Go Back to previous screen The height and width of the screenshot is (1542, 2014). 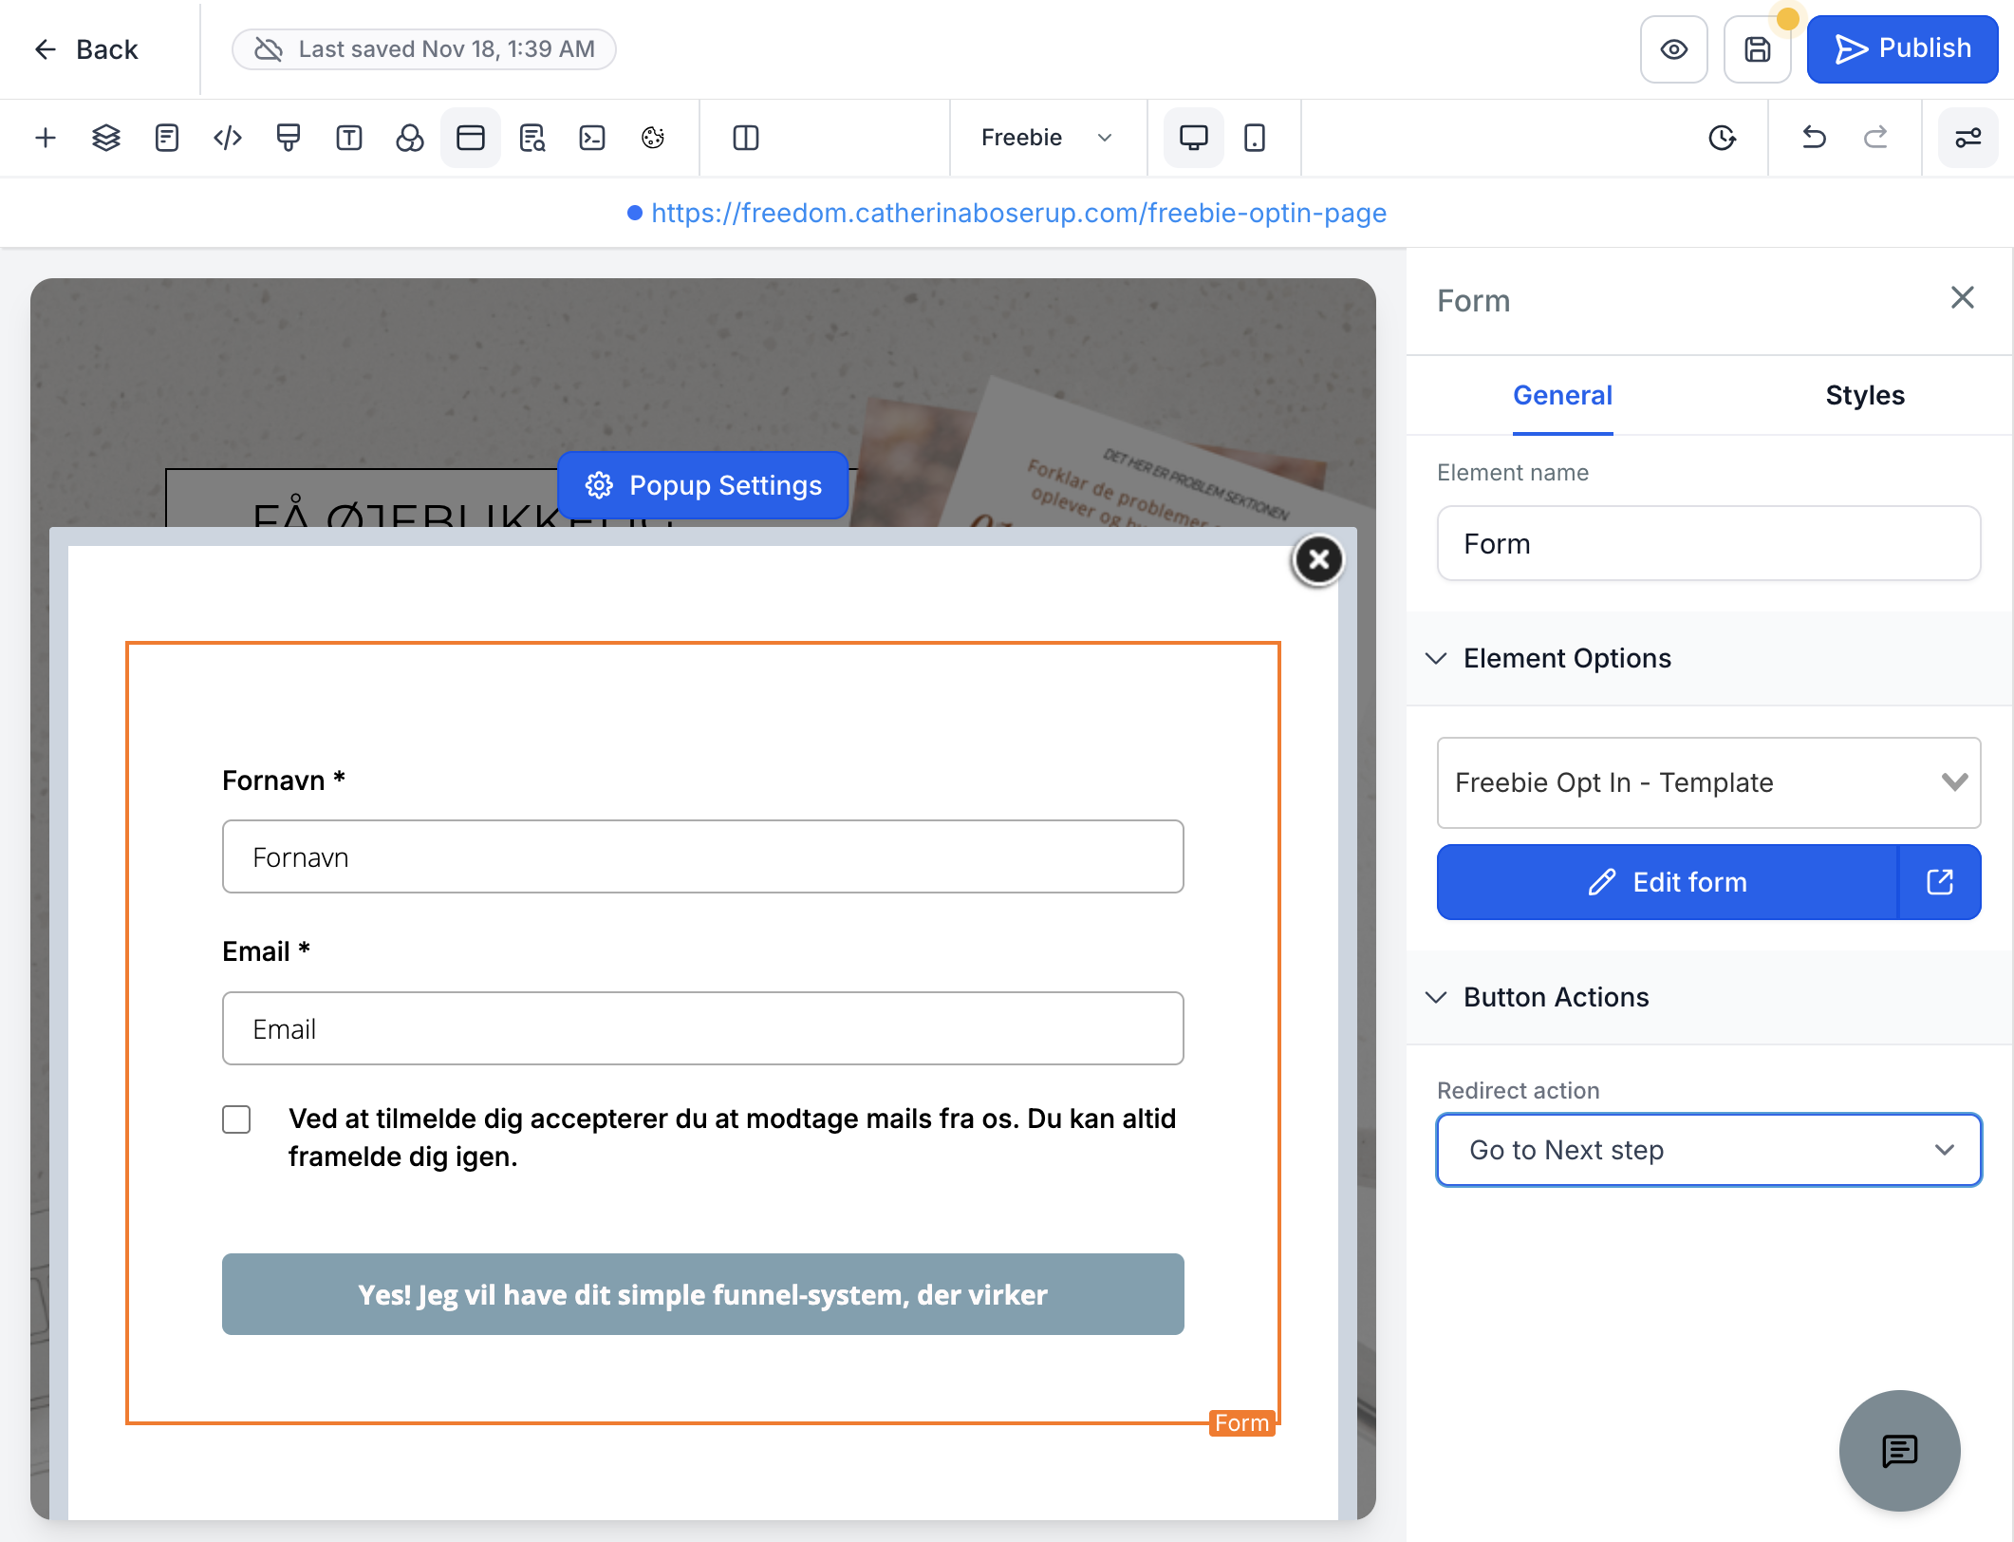(x=86, y=49)
